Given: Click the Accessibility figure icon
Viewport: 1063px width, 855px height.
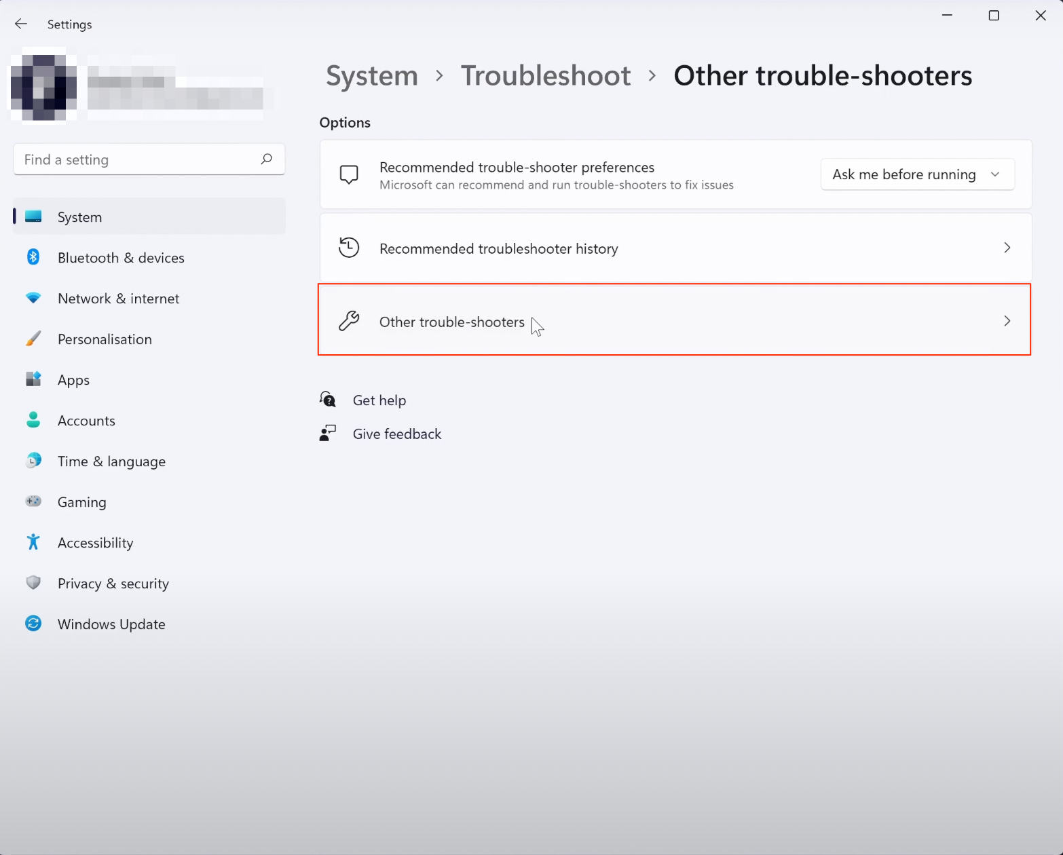Looking at the screenshot, I should click(x=33, y=542).
